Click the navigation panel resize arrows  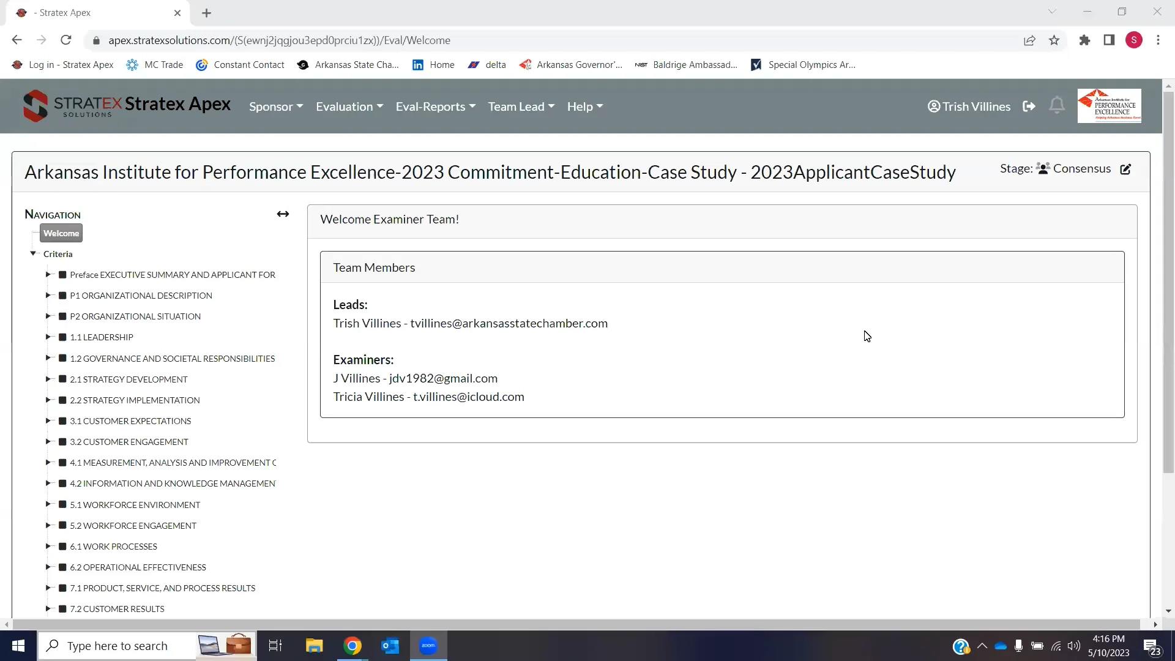pos(283,214)
